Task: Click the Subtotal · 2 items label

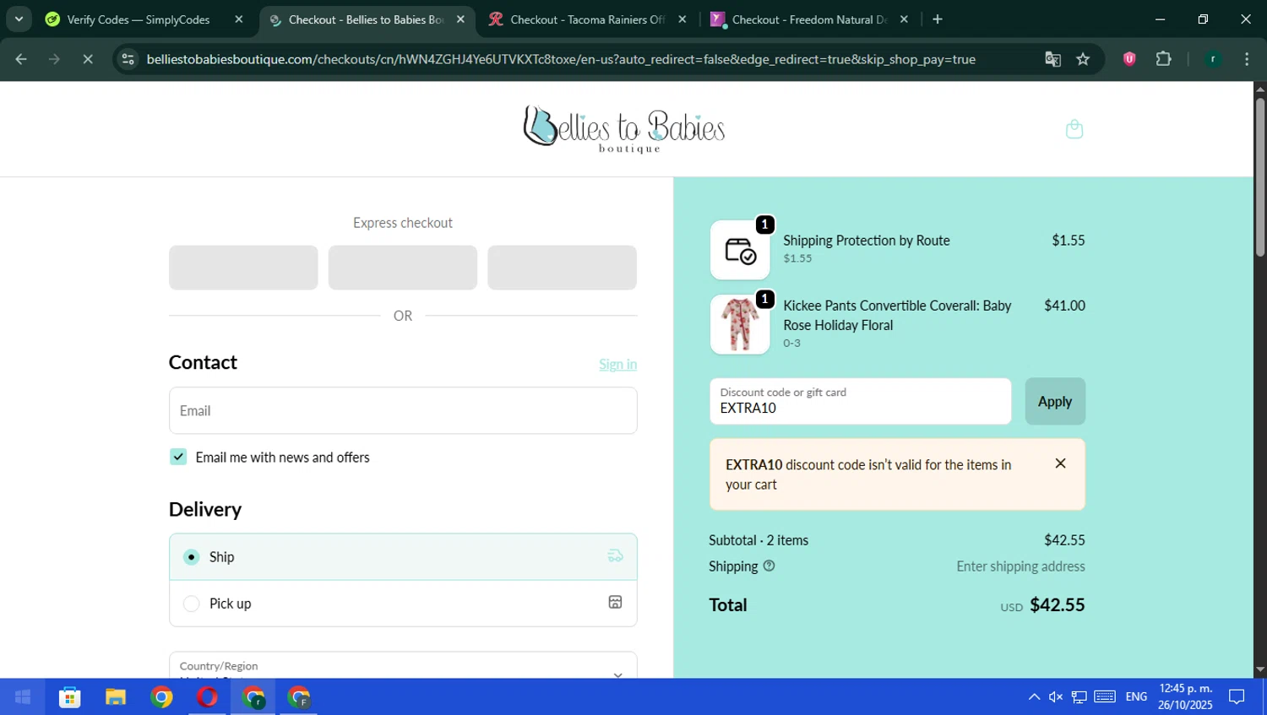Action: click(x=759, y=540)
